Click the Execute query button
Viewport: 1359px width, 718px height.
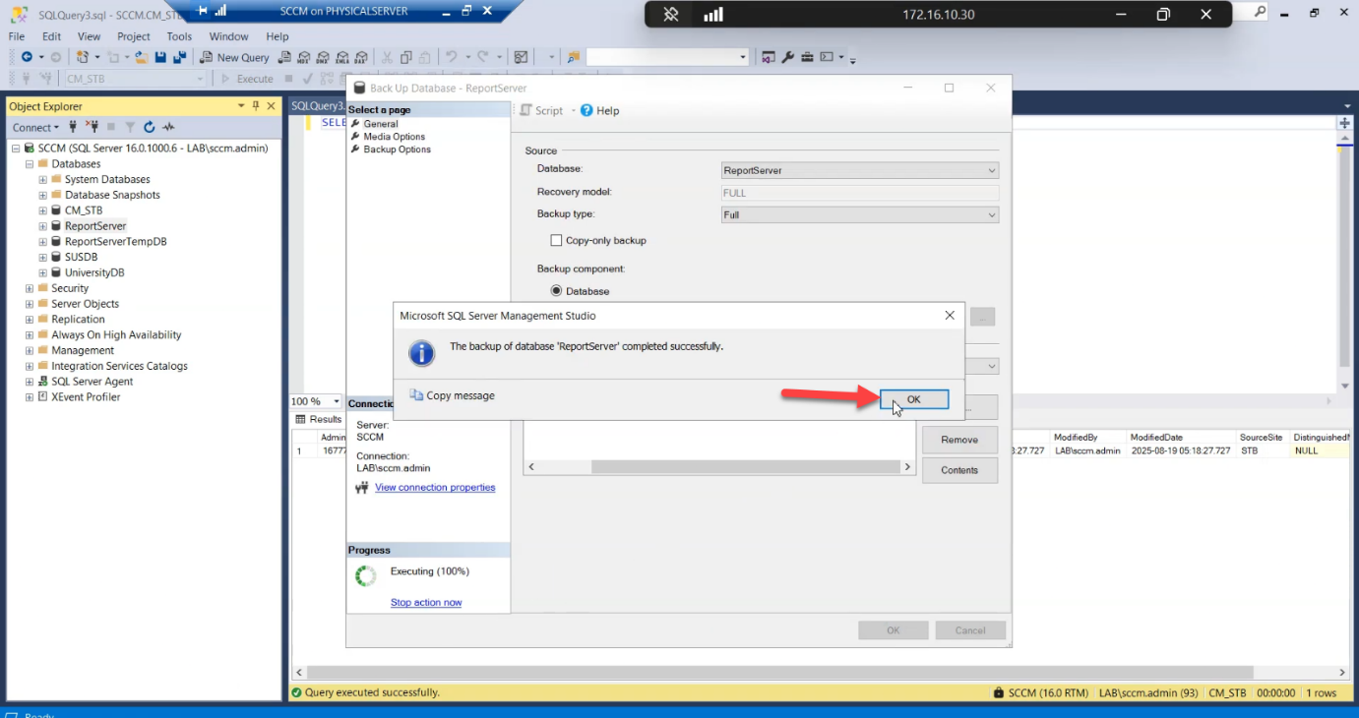pyautogui.click(x=247, y=79)
